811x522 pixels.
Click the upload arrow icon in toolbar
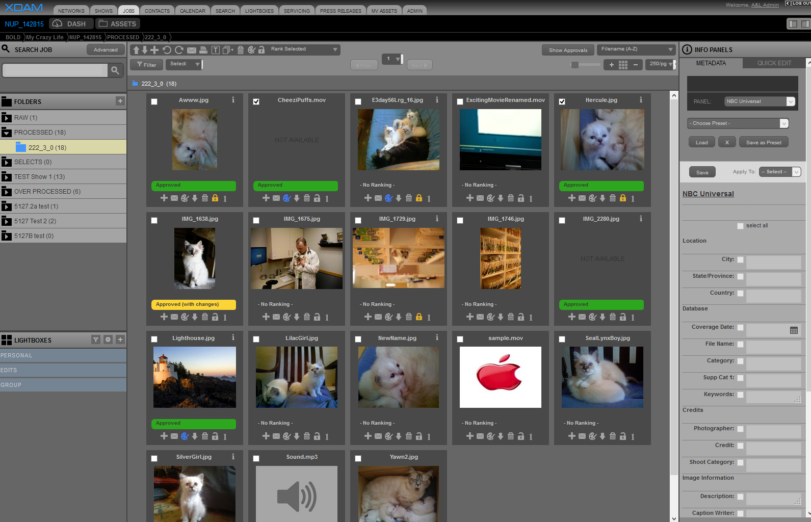pos(136,50)
